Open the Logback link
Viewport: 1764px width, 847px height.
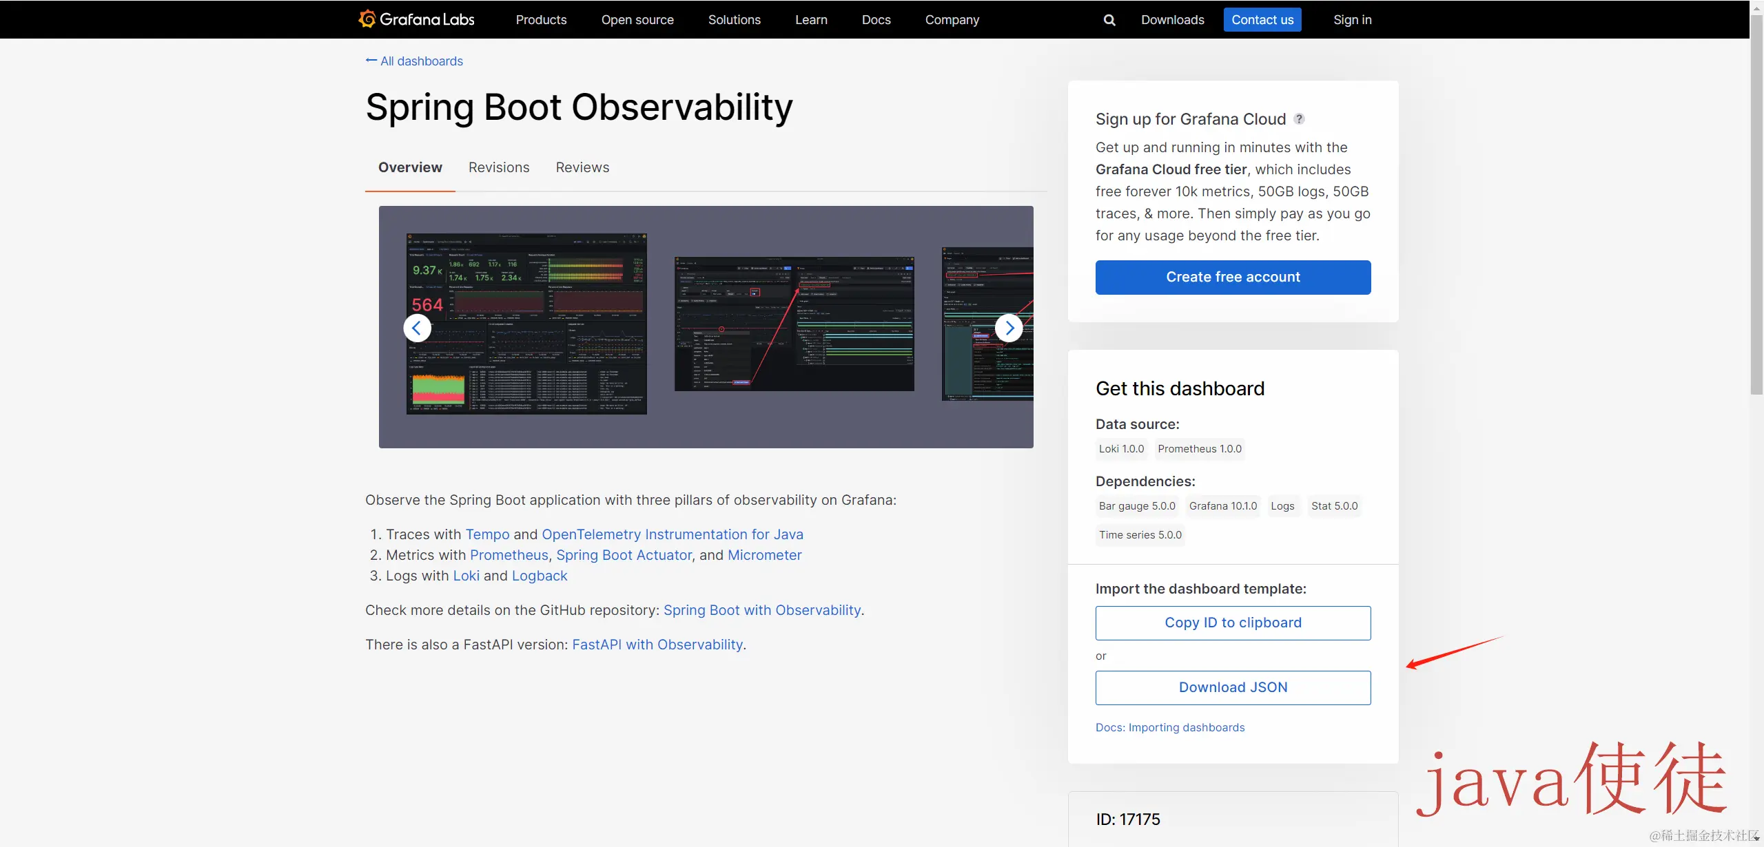[540, 576]
